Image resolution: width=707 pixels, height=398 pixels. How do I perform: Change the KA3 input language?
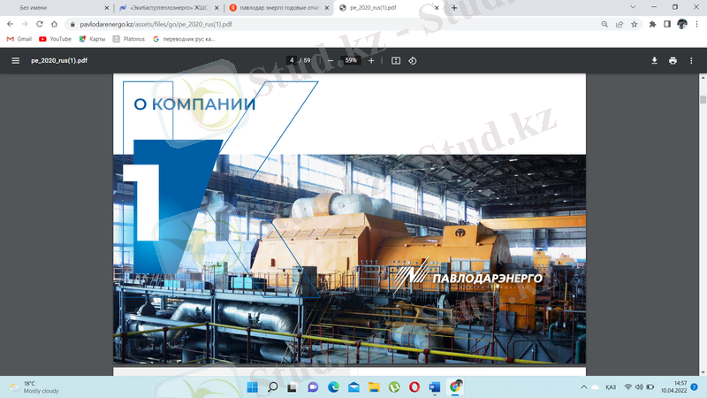(611, 387)
